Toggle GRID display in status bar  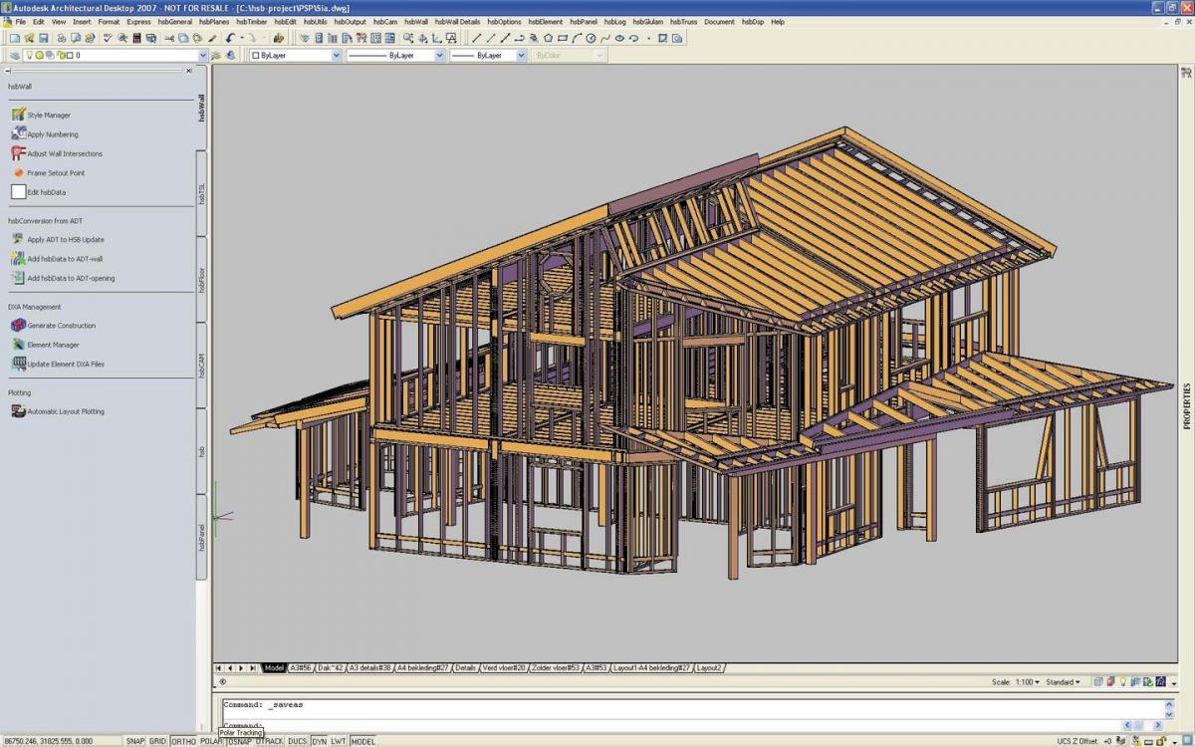(x=158, y=741)
